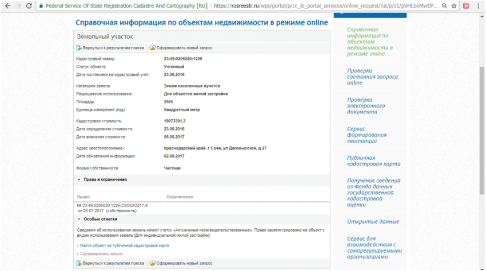Open the Instagram extension icon

(x=466, y=6)
